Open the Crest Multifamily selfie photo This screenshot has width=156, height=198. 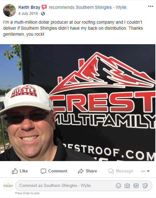(x=78, y=103)
